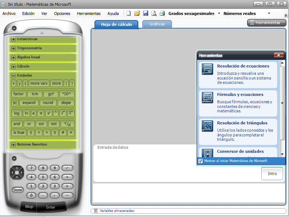Click the New document toolbar icon
The width and height of the screenshot is (289, 217).
tap(129, 13)
